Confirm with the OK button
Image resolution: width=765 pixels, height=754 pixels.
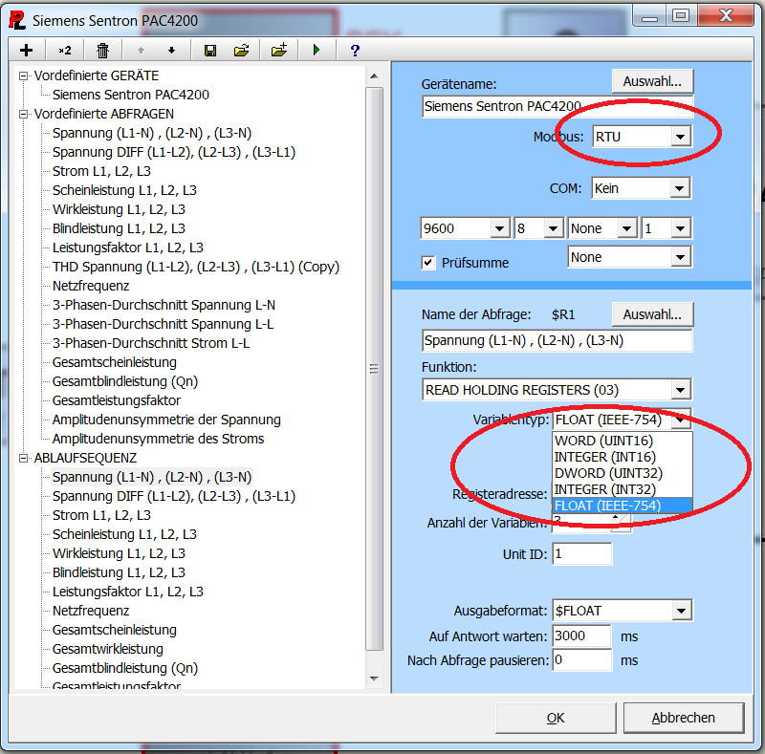pos(556,718)
